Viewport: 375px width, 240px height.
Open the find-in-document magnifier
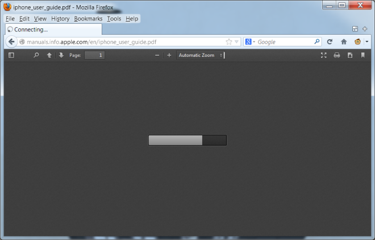[x=36, y=55]
